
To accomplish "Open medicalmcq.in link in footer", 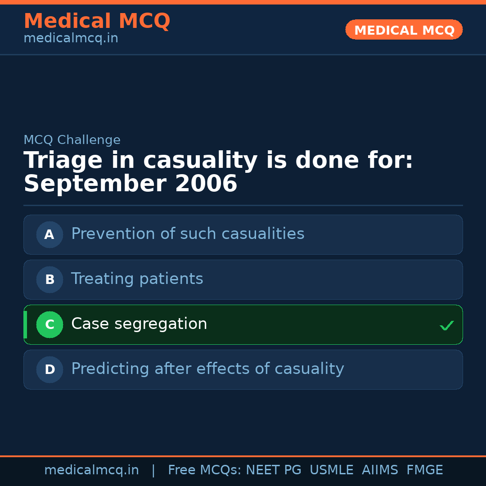I will (x=91, y=470).
